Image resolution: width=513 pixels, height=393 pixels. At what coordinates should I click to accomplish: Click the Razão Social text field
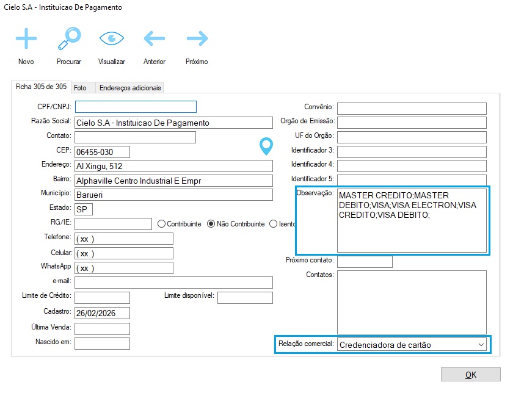click(x=173, y=123)
